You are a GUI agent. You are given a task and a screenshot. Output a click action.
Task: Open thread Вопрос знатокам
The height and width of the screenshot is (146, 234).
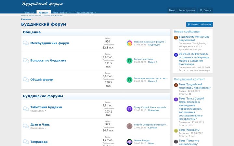click(143, 59)
